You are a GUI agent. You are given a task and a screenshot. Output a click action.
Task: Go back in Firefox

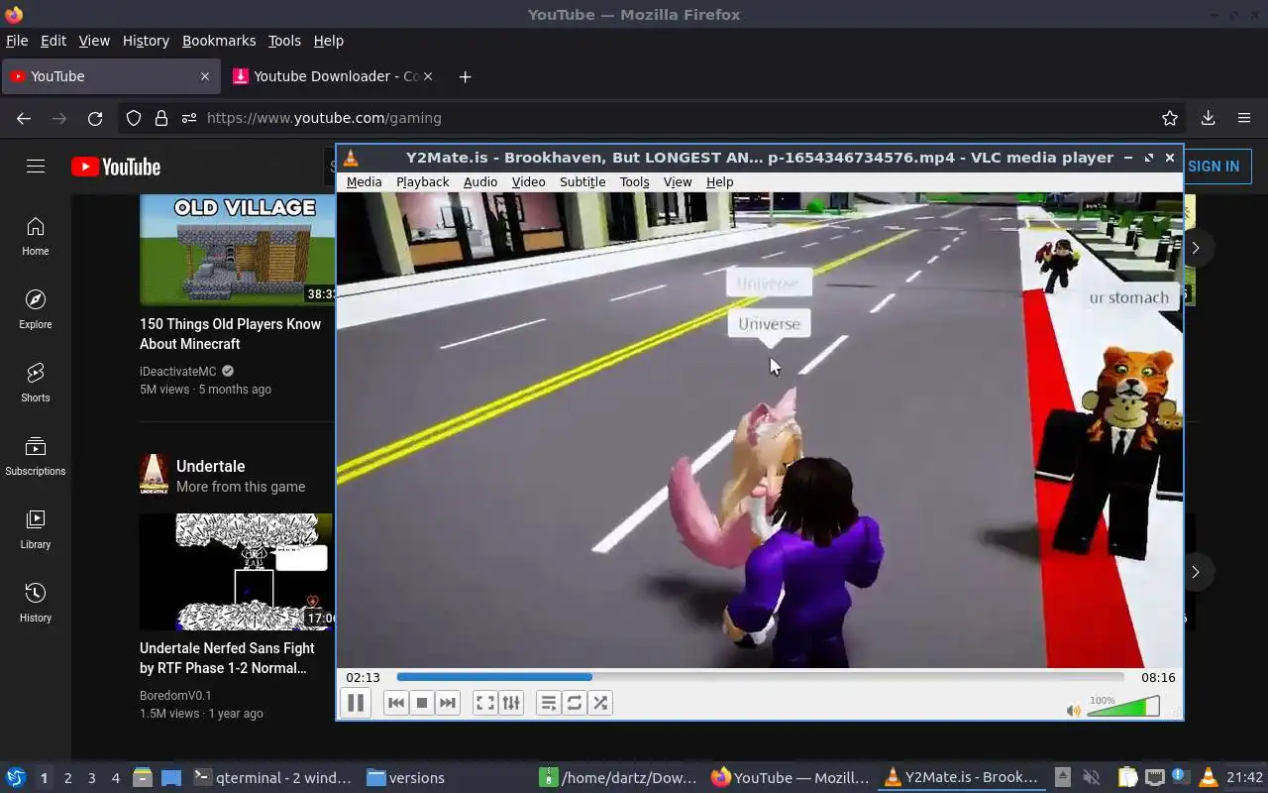point(24,118)
